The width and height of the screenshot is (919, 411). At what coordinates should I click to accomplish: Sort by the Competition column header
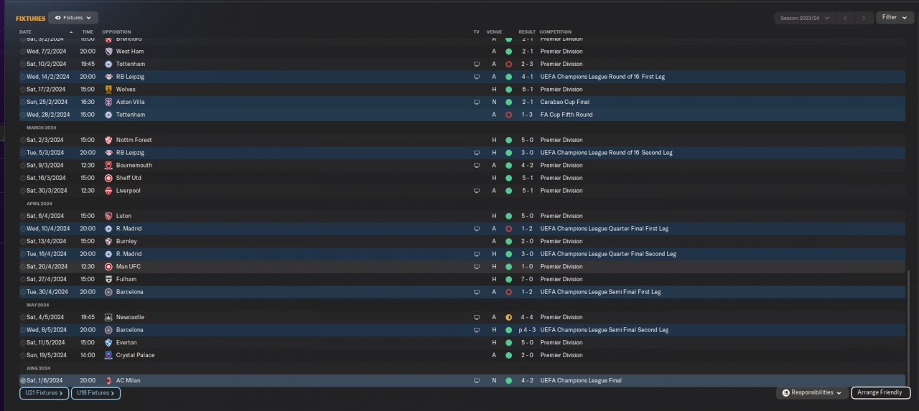point(555,32)
